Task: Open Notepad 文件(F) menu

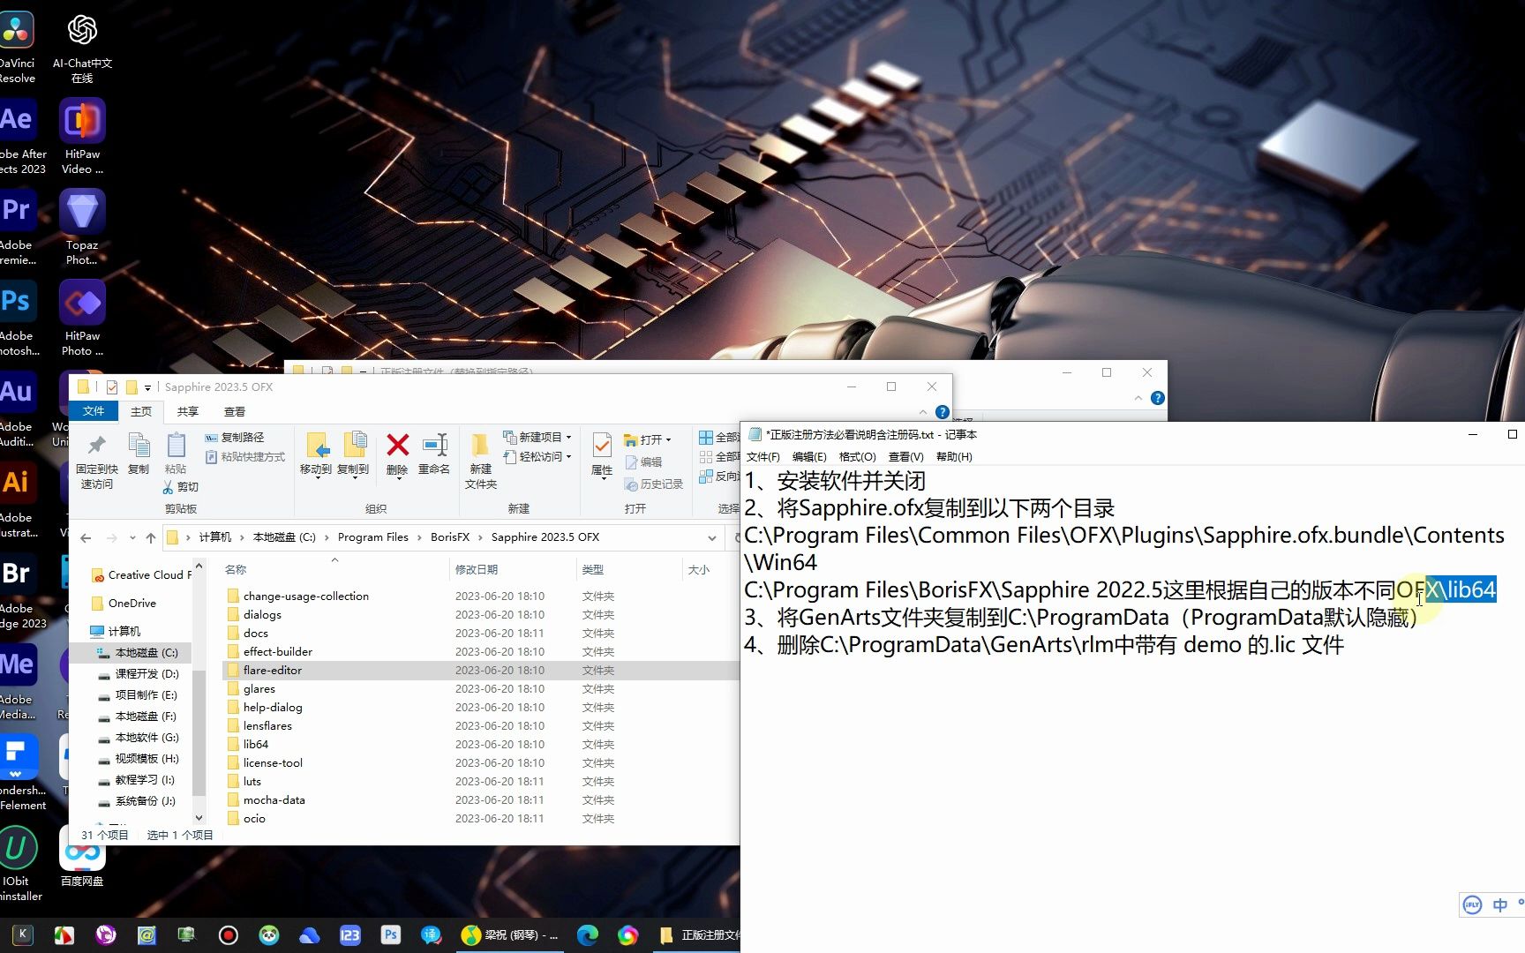Action: coord(762,457)
